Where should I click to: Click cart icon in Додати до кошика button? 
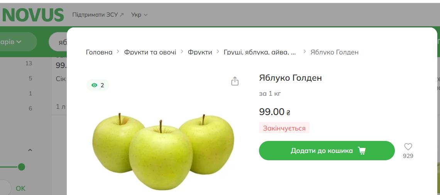(362, 151)
